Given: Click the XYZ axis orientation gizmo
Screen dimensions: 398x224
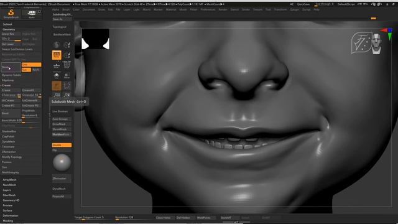Looking at the screenshot, I should pos(386,34).
